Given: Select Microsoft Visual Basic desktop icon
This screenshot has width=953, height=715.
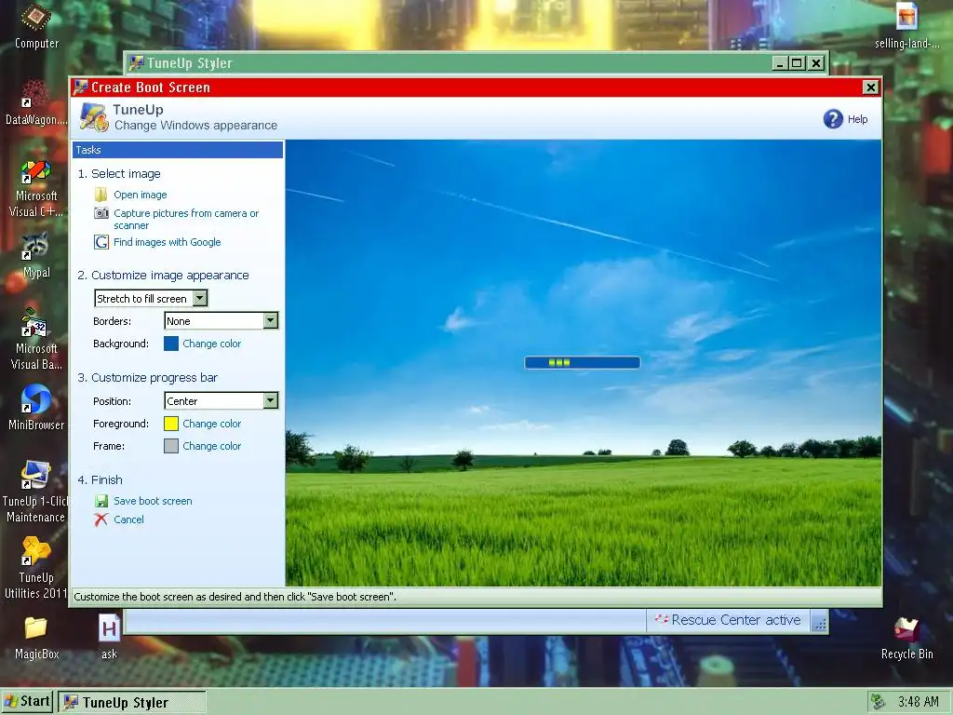Looking at the screenshot, I should [36, 339].
